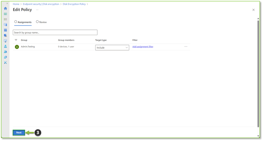Screen dimensions: 263x141
Task: Open the Apps grid icon in the sidebar
Action: coord(5,30)
